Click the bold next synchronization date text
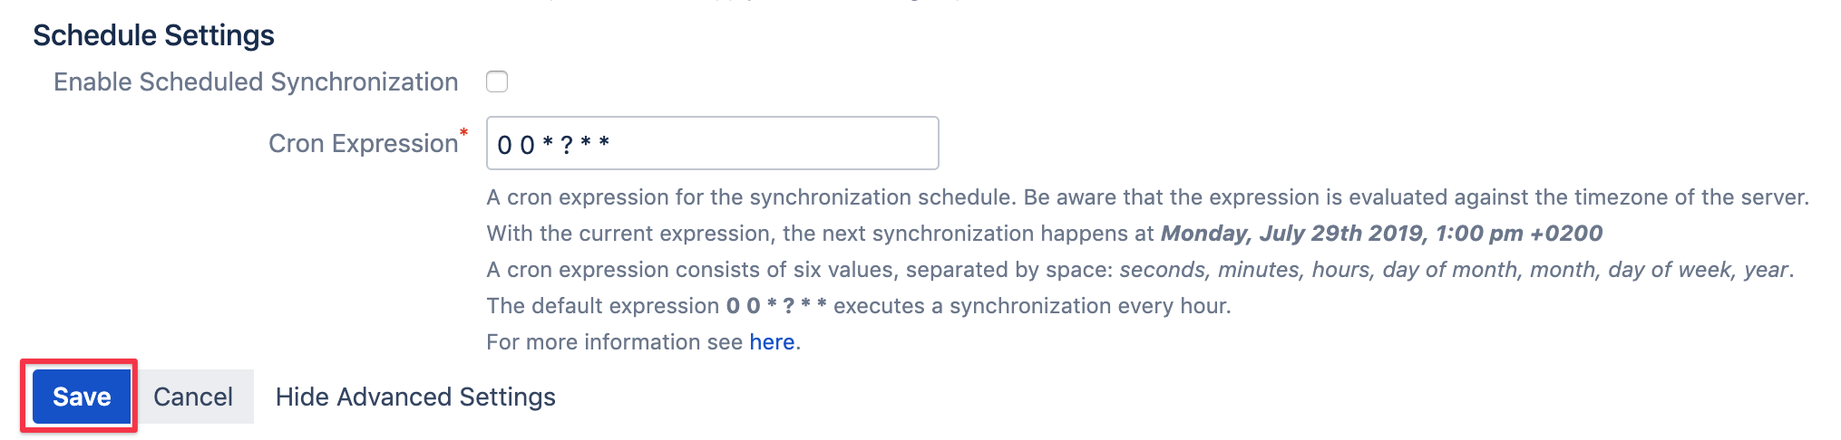 pyautogui.click(x=1380, y=234)
